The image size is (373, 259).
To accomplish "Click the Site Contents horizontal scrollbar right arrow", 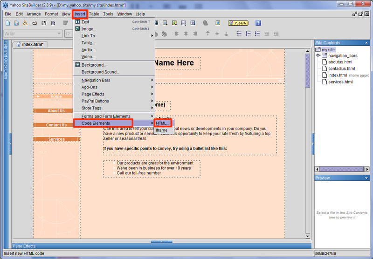I will point(367,169).
